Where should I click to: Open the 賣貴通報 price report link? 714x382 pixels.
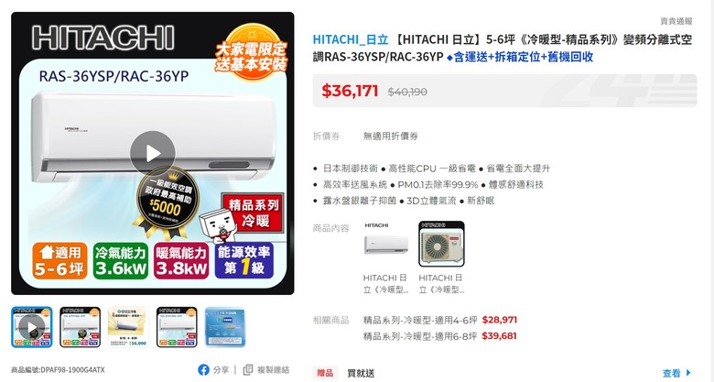[x=676, y=21]
